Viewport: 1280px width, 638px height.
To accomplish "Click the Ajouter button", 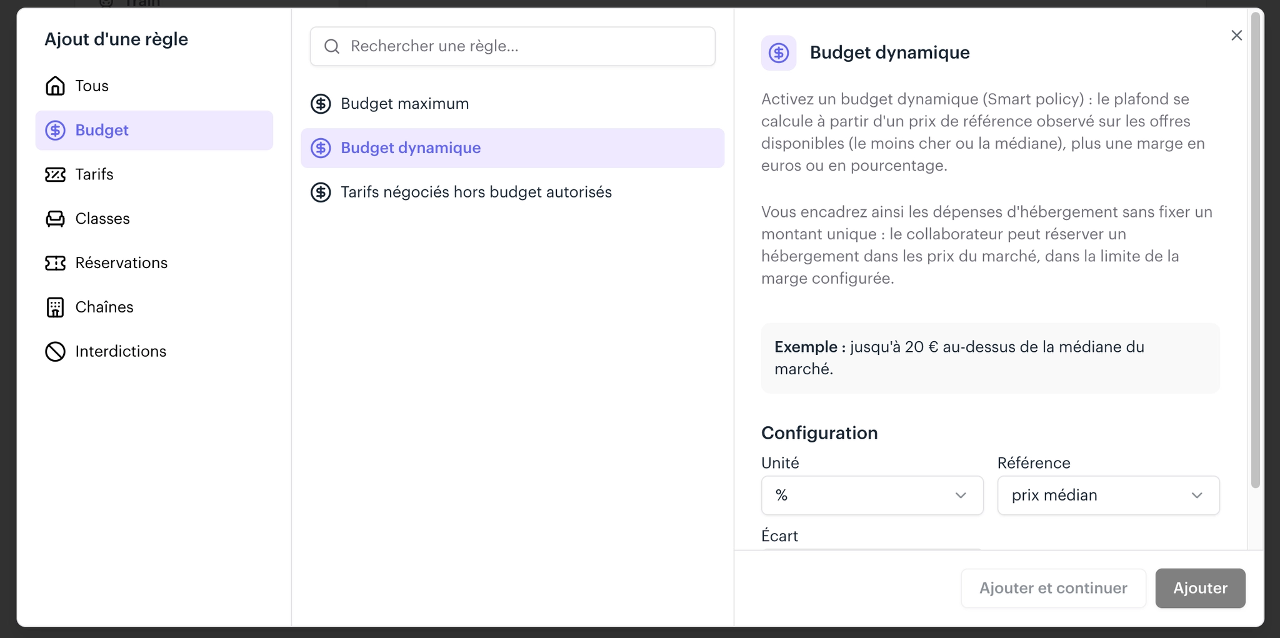I will pos(1200,588).
